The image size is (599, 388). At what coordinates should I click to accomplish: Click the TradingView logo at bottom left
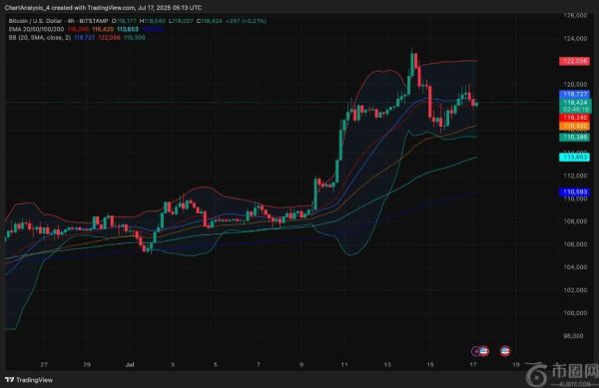pyautogui.click(x=29, y=380)
